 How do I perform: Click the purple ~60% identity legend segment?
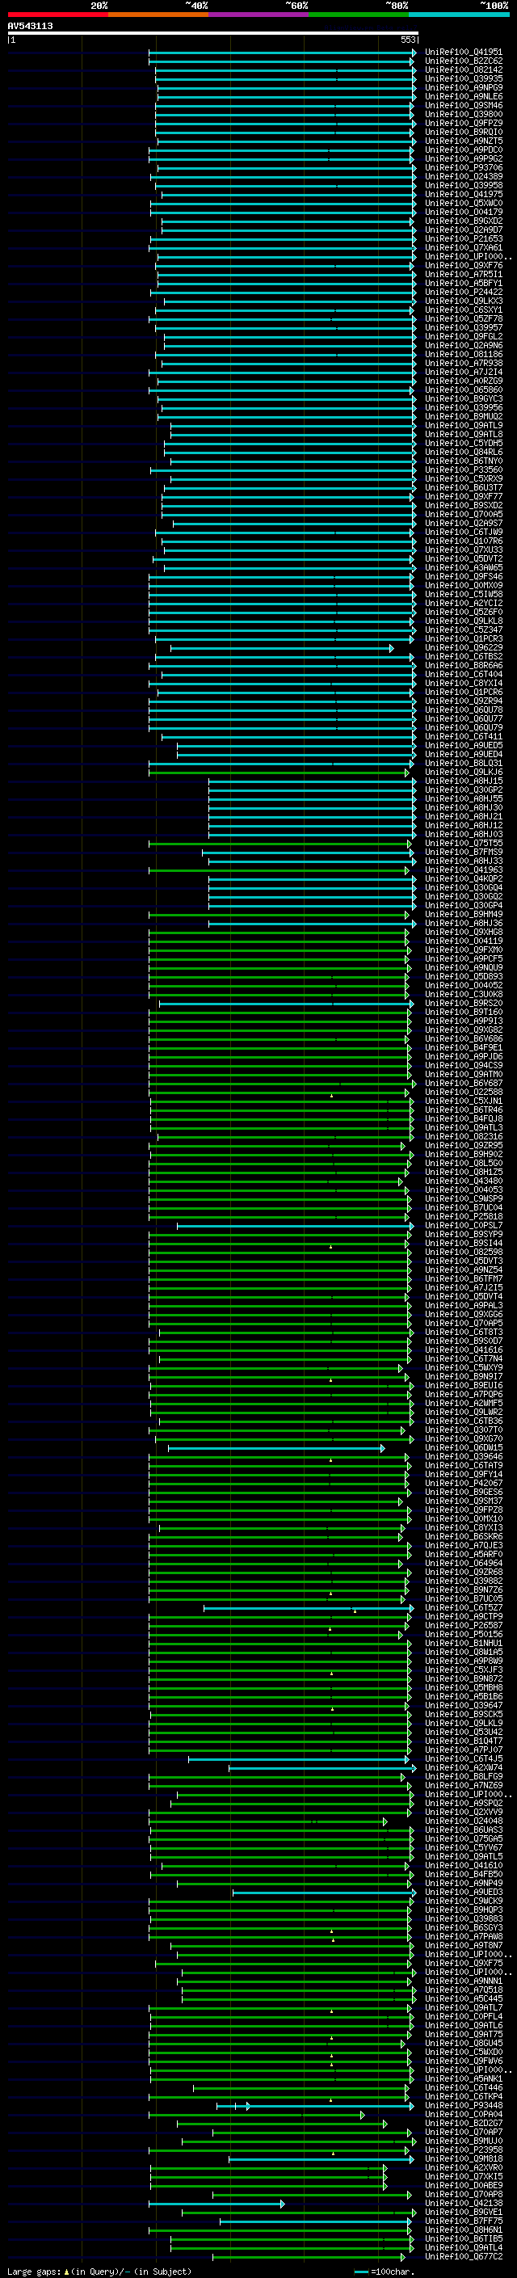click(259, 15)
